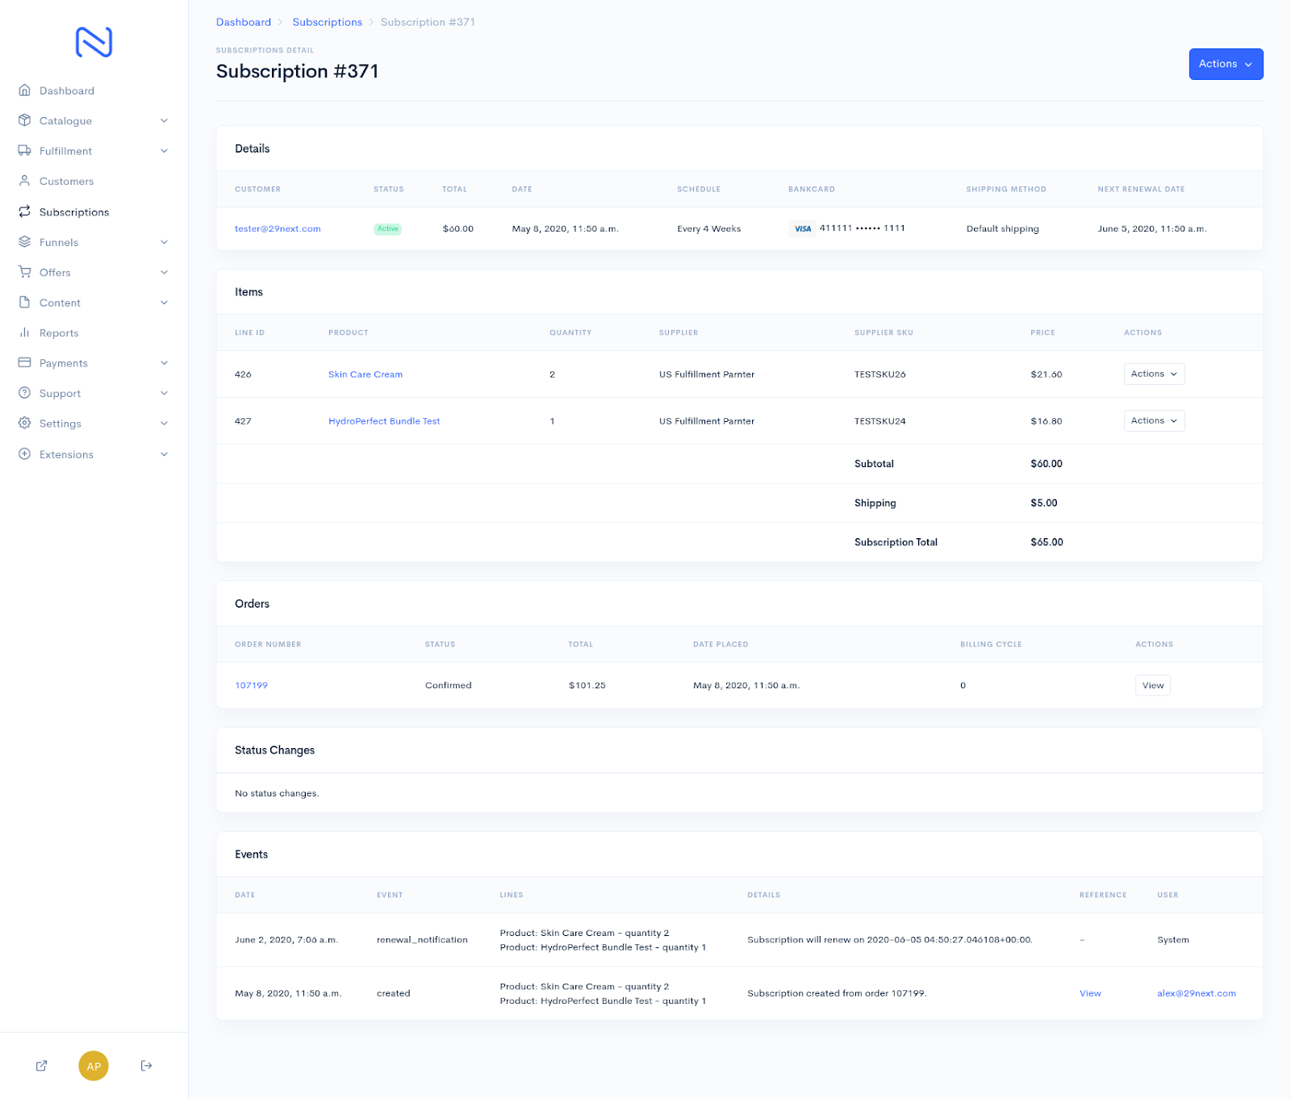Click the Support question mark icon

click(x=24, y=393)
